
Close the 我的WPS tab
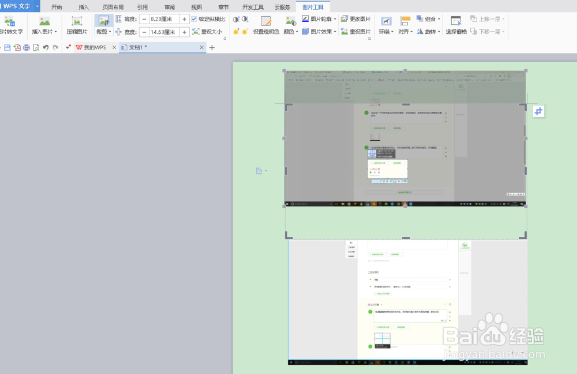click(114, 47)
